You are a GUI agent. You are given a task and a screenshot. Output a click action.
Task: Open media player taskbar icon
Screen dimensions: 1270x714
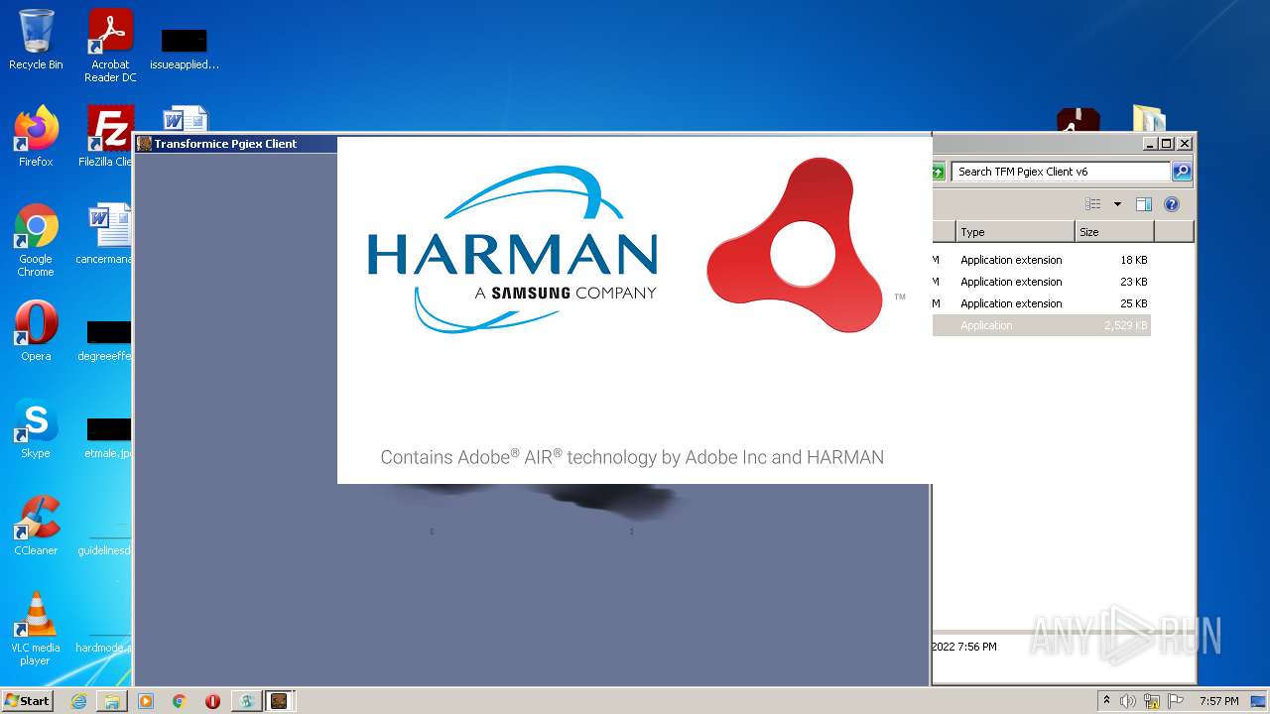pos(146,701)
